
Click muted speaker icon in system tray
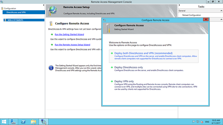pos(202,122)
